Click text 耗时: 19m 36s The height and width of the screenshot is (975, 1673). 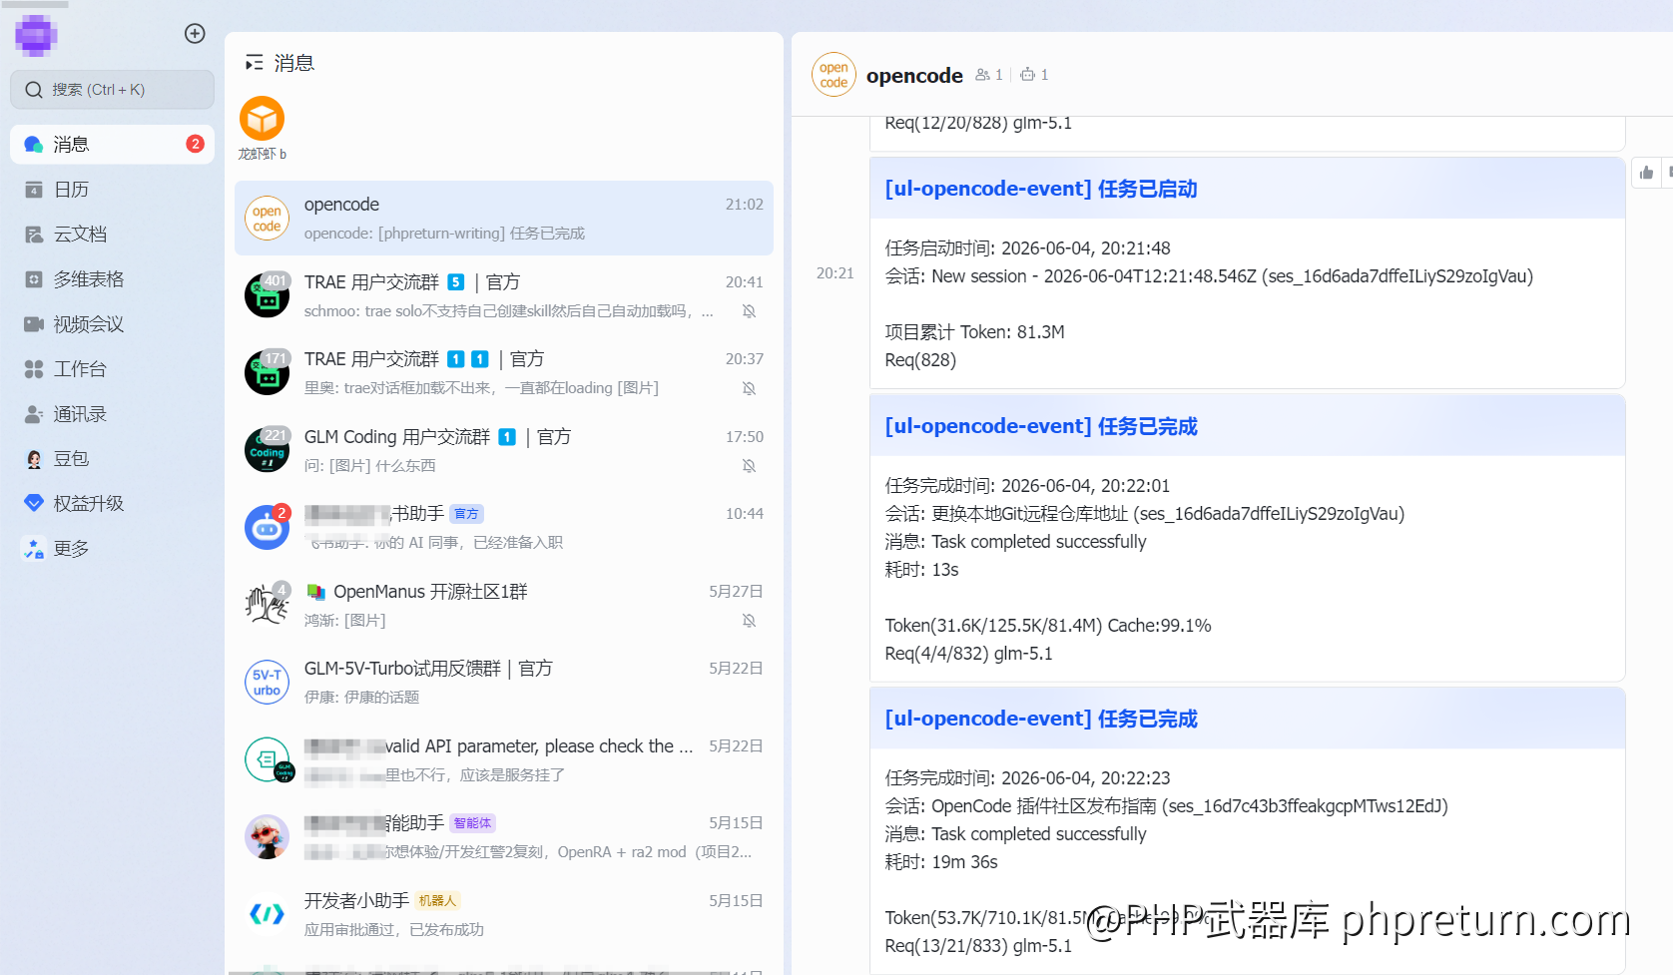(x=941, y=862)
